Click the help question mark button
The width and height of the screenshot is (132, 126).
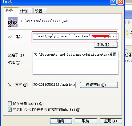click(x=113, y=2)
